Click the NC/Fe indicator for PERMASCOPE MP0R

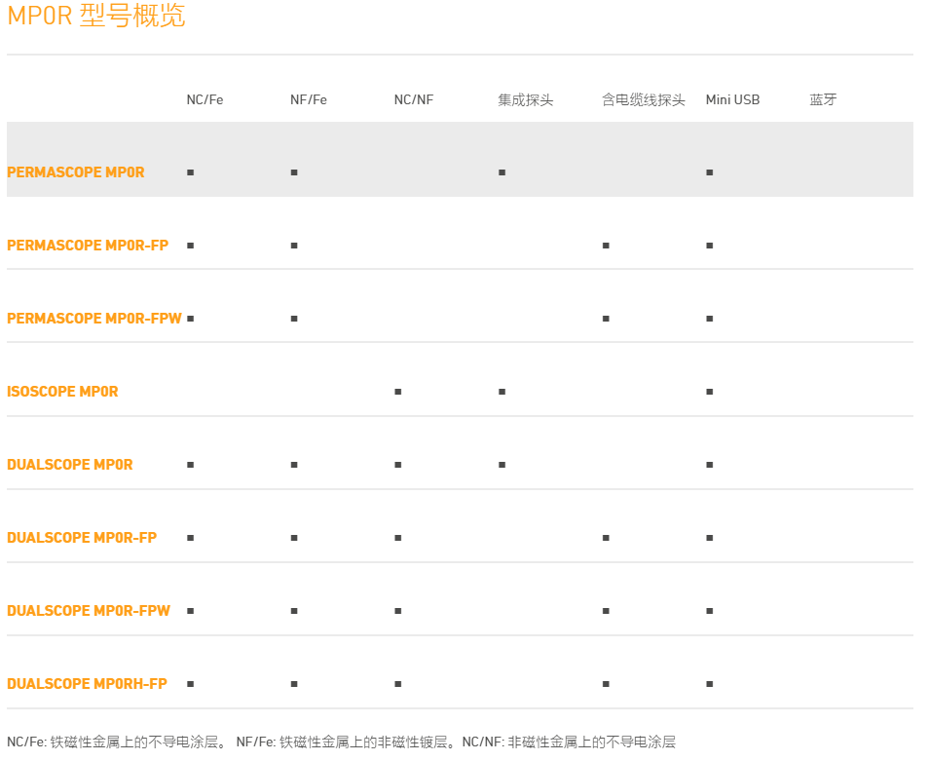point(189,172)
